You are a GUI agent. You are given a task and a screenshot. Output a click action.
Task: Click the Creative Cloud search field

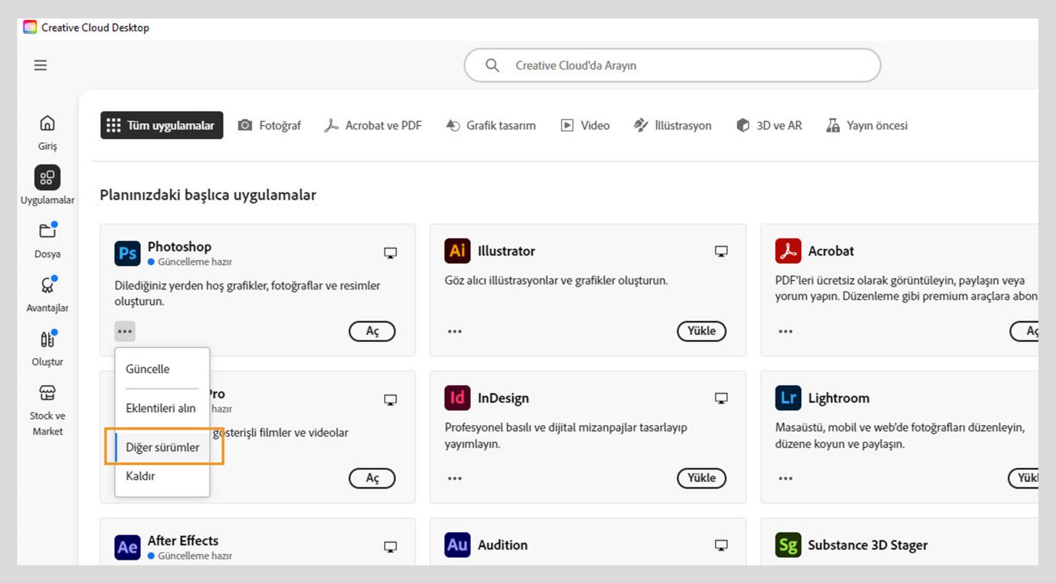[671, 65]
